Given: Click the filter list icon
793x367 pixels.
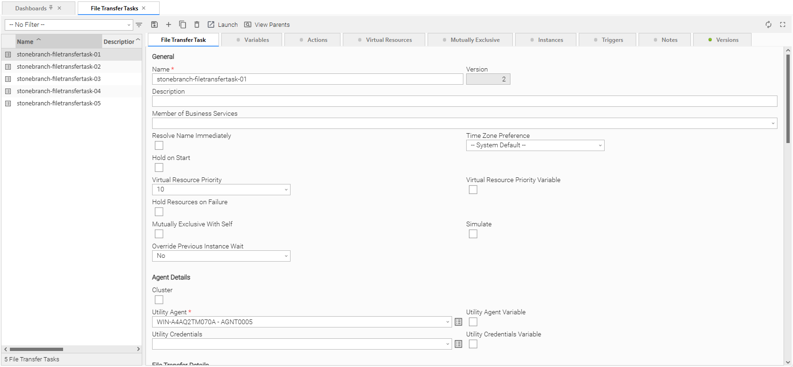Looking at the screenshot, I should pos(139,25).
